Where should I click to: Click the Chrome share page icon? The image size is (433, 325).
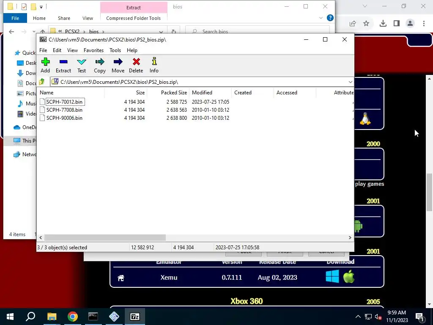[x=353, y=24]
